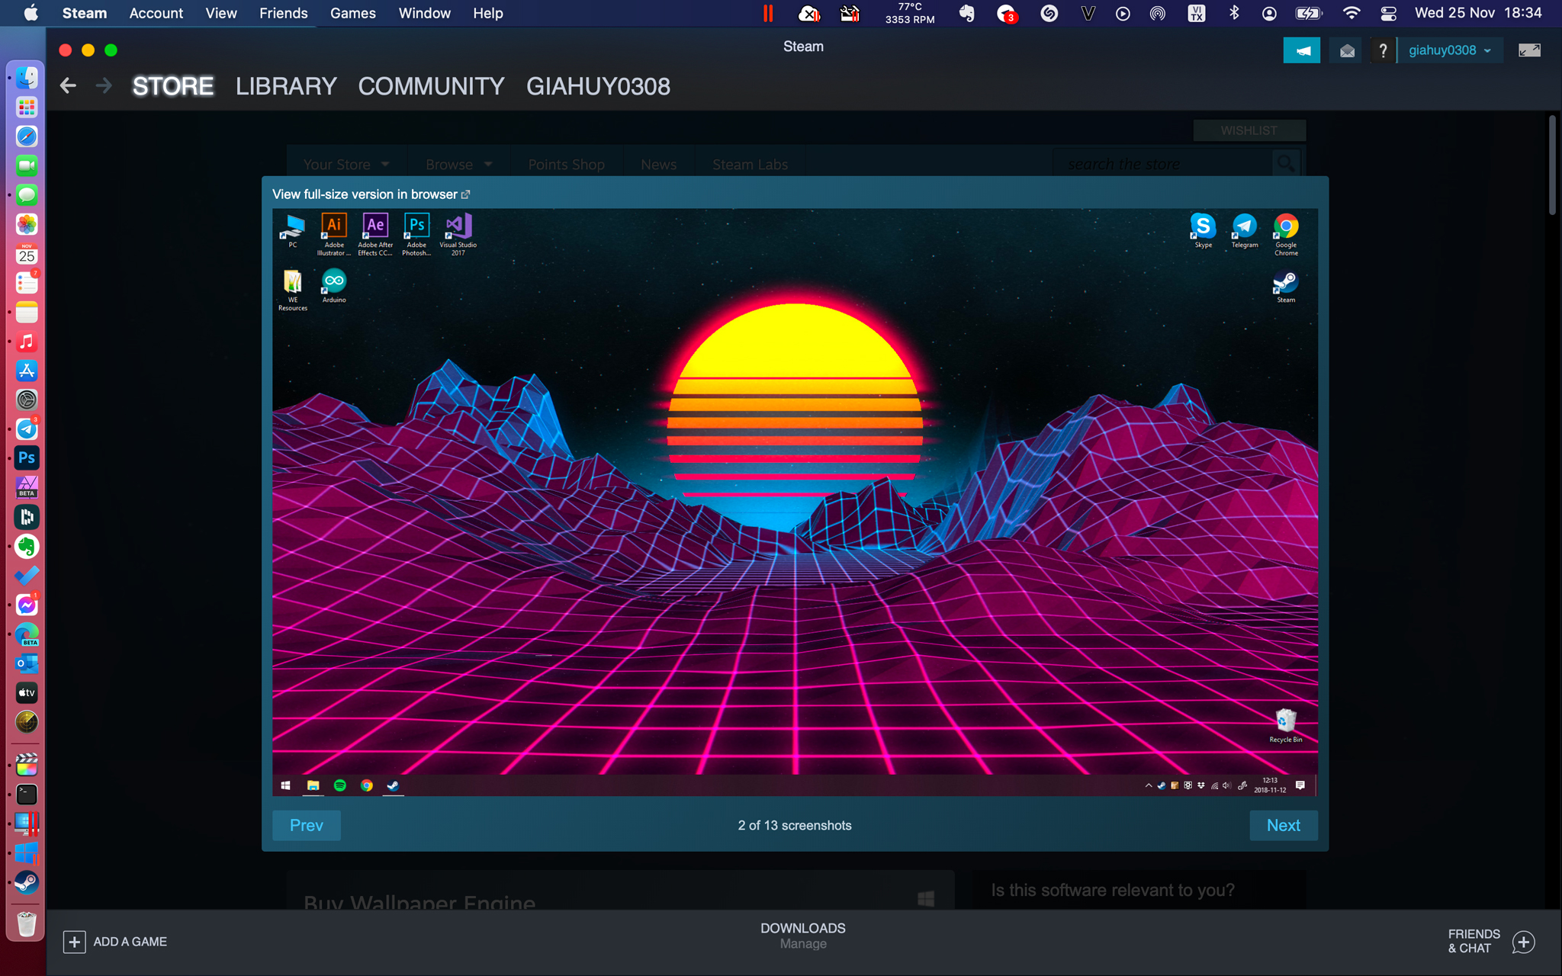The height and width of the screenshot is (976, 1562).
Task: Click the temperature and fan RPM readout
Action: [910, 13]
